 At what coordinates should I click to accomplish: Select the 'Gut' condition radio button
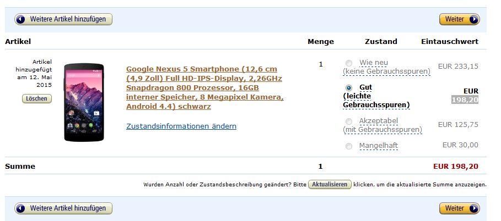349,88
